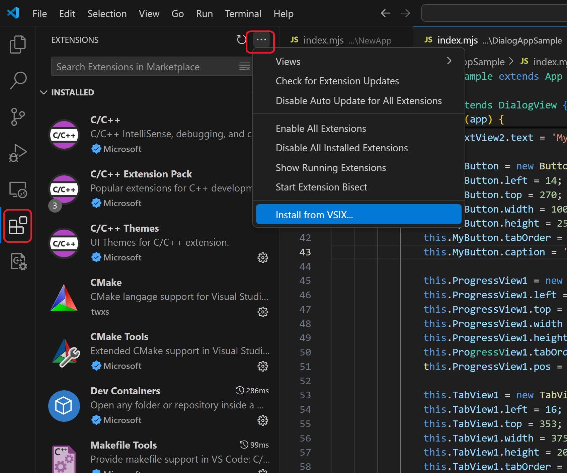Open Run and Debug view
The height and width of the screenshot is (473, 567).
tap(17, 153)
